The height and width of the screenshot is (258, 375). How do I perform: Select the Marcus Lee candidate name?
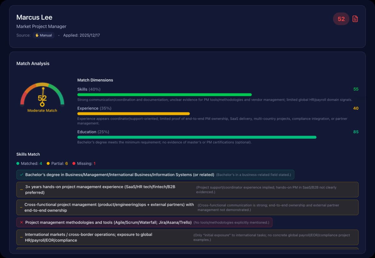point(34,17)
